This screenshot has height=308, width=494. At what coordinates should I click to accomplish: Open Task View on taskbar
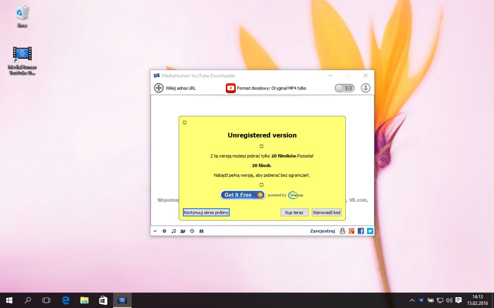pyautogui.click(x=46, y=300)
